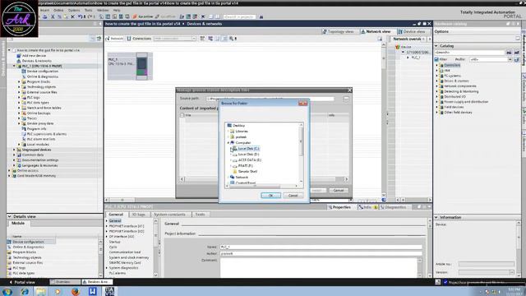Switch to Device view tab
Screen dimensions: 526x296
(412, 31)
